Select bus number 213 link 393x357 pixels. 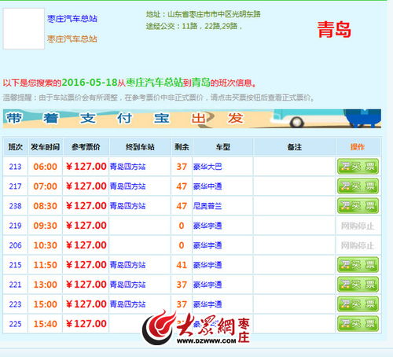tap(15, 167)
